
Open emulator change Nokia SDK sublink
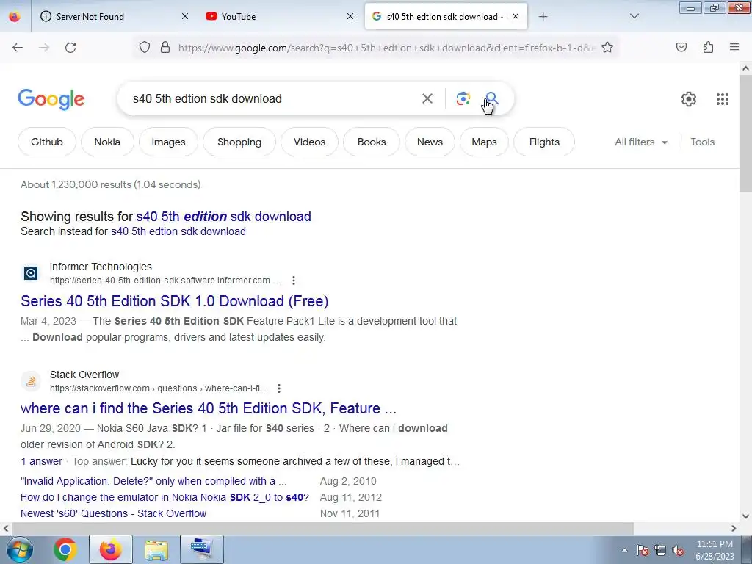(x=164, y=497)
